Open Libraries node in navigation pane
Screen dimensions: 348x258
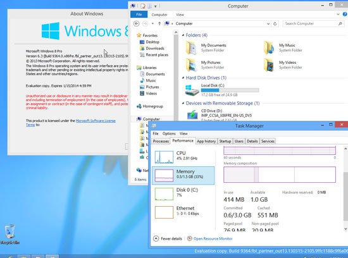click(147, 68)
